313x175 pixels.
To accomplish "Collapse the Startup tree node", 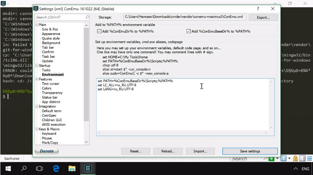I will pos(37,66).
